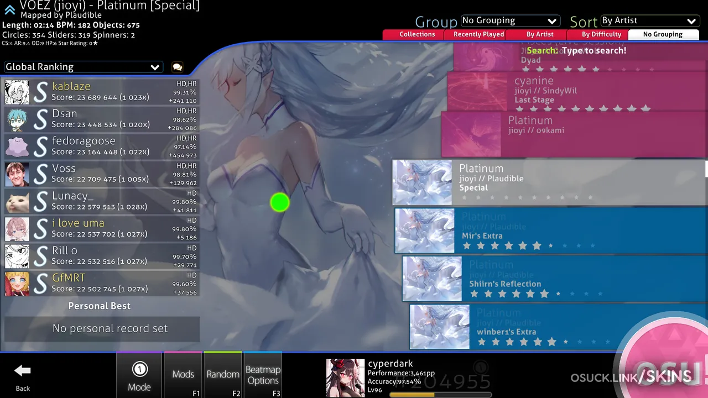
Task: Click i love uma's avatar
Action: tap(17, 229)
